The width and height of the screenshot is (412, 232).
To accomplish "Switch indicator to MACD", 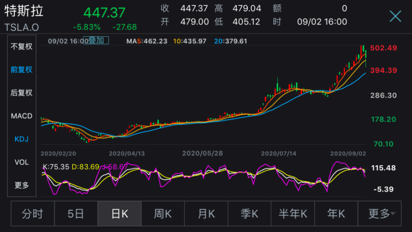I will point(21,116).
